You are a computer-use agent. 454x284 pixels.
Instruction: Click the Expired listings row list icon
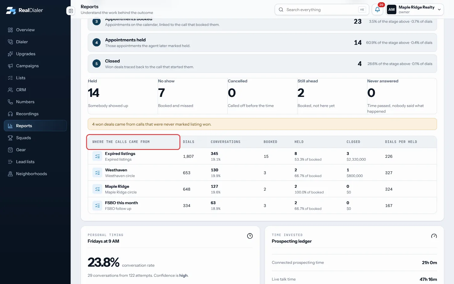97,156
